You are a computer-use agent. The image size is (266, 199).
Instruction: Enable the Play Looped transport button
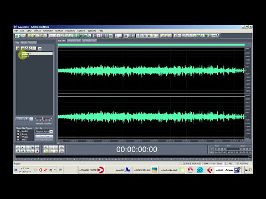(37, 147)
